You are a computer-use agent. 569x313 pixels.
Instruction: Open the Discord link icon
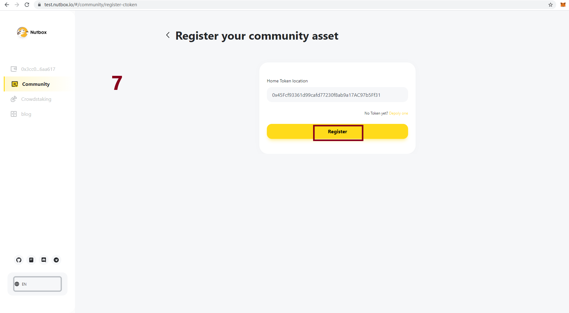44,260
